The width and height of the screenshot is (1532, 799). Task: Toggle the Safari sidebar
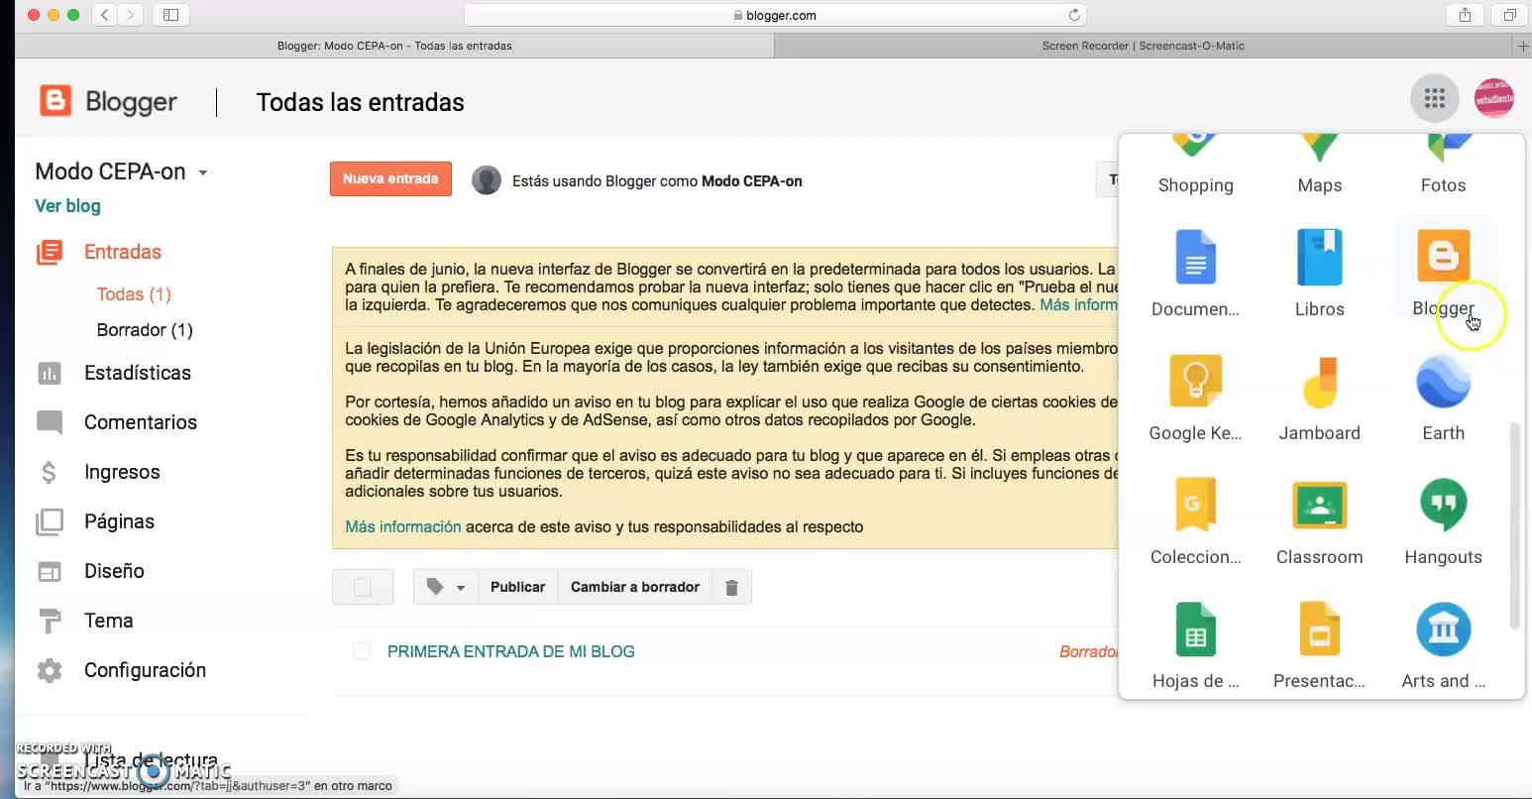tap(170, 15)
